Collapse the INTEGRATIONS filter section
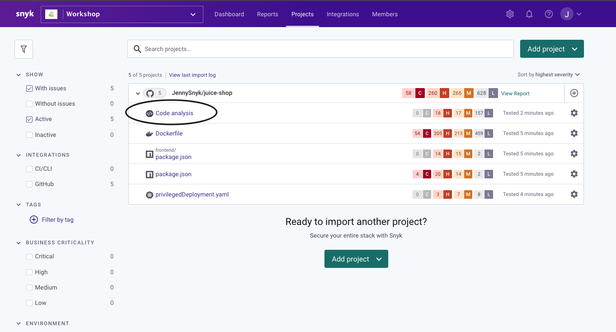 (x=19, y=155)
